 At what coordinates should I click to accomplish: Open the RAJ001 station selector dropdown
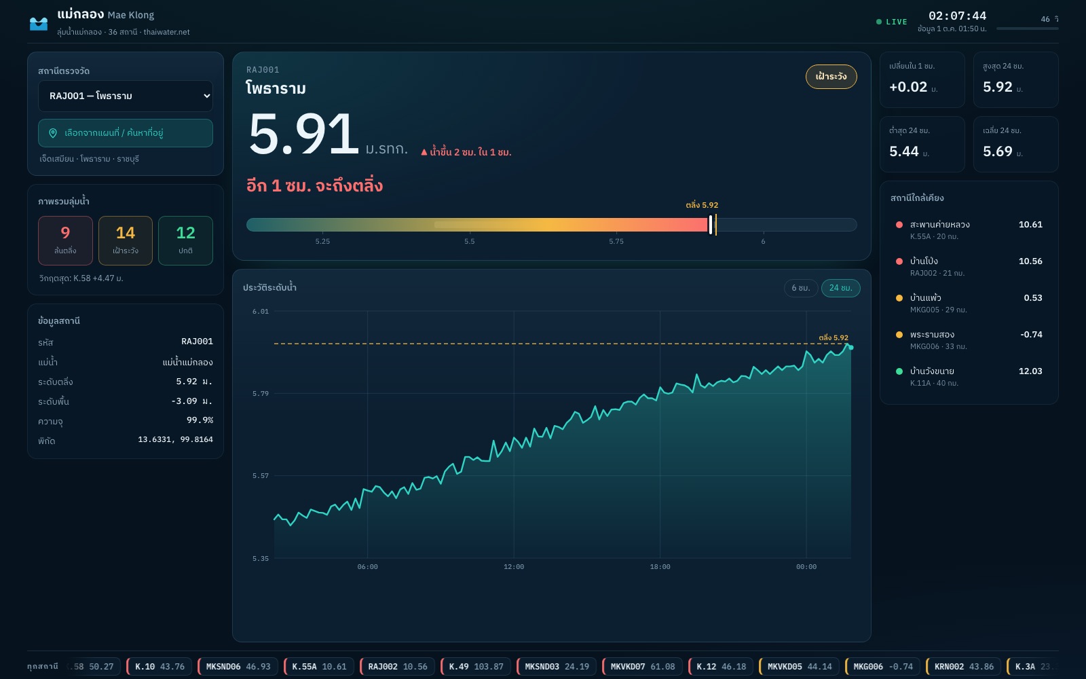(126, 96)
